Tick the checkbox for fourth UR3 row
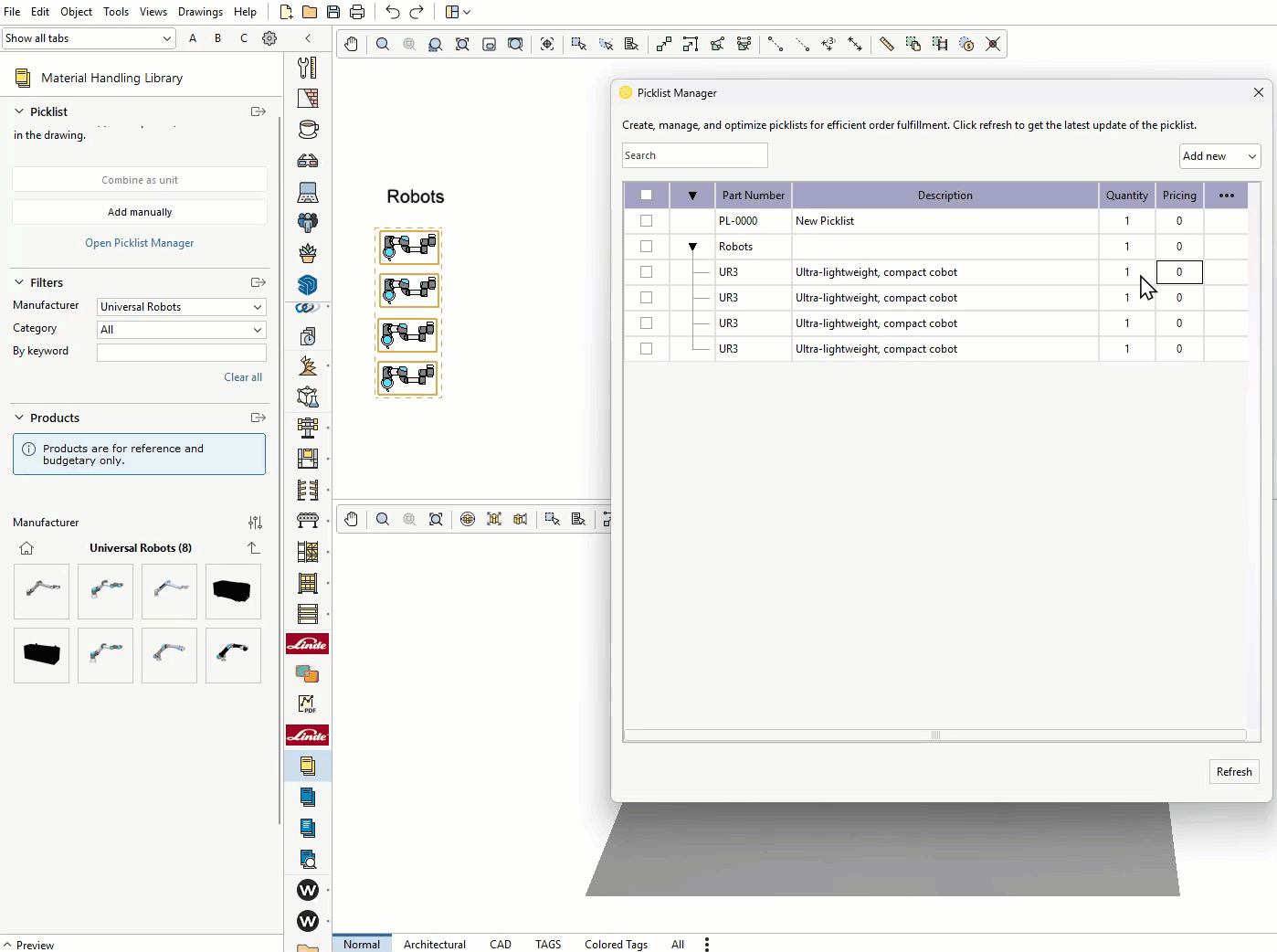This screenshot has height=952, width=1277. (x=647, y=348)
